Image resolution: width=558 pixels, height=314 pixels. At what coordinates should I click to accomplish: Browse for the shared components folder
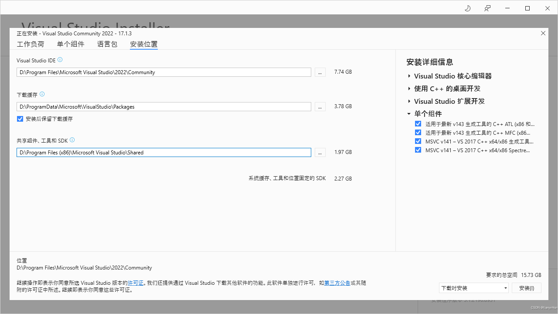320,153
